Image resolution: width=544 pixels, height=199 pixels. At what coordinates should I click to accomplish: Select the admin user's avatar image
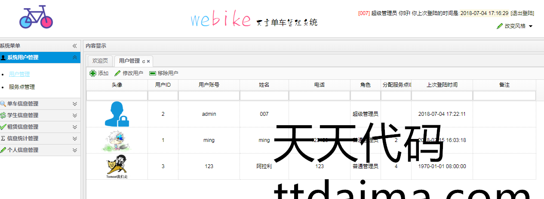[x=117, y=114]
